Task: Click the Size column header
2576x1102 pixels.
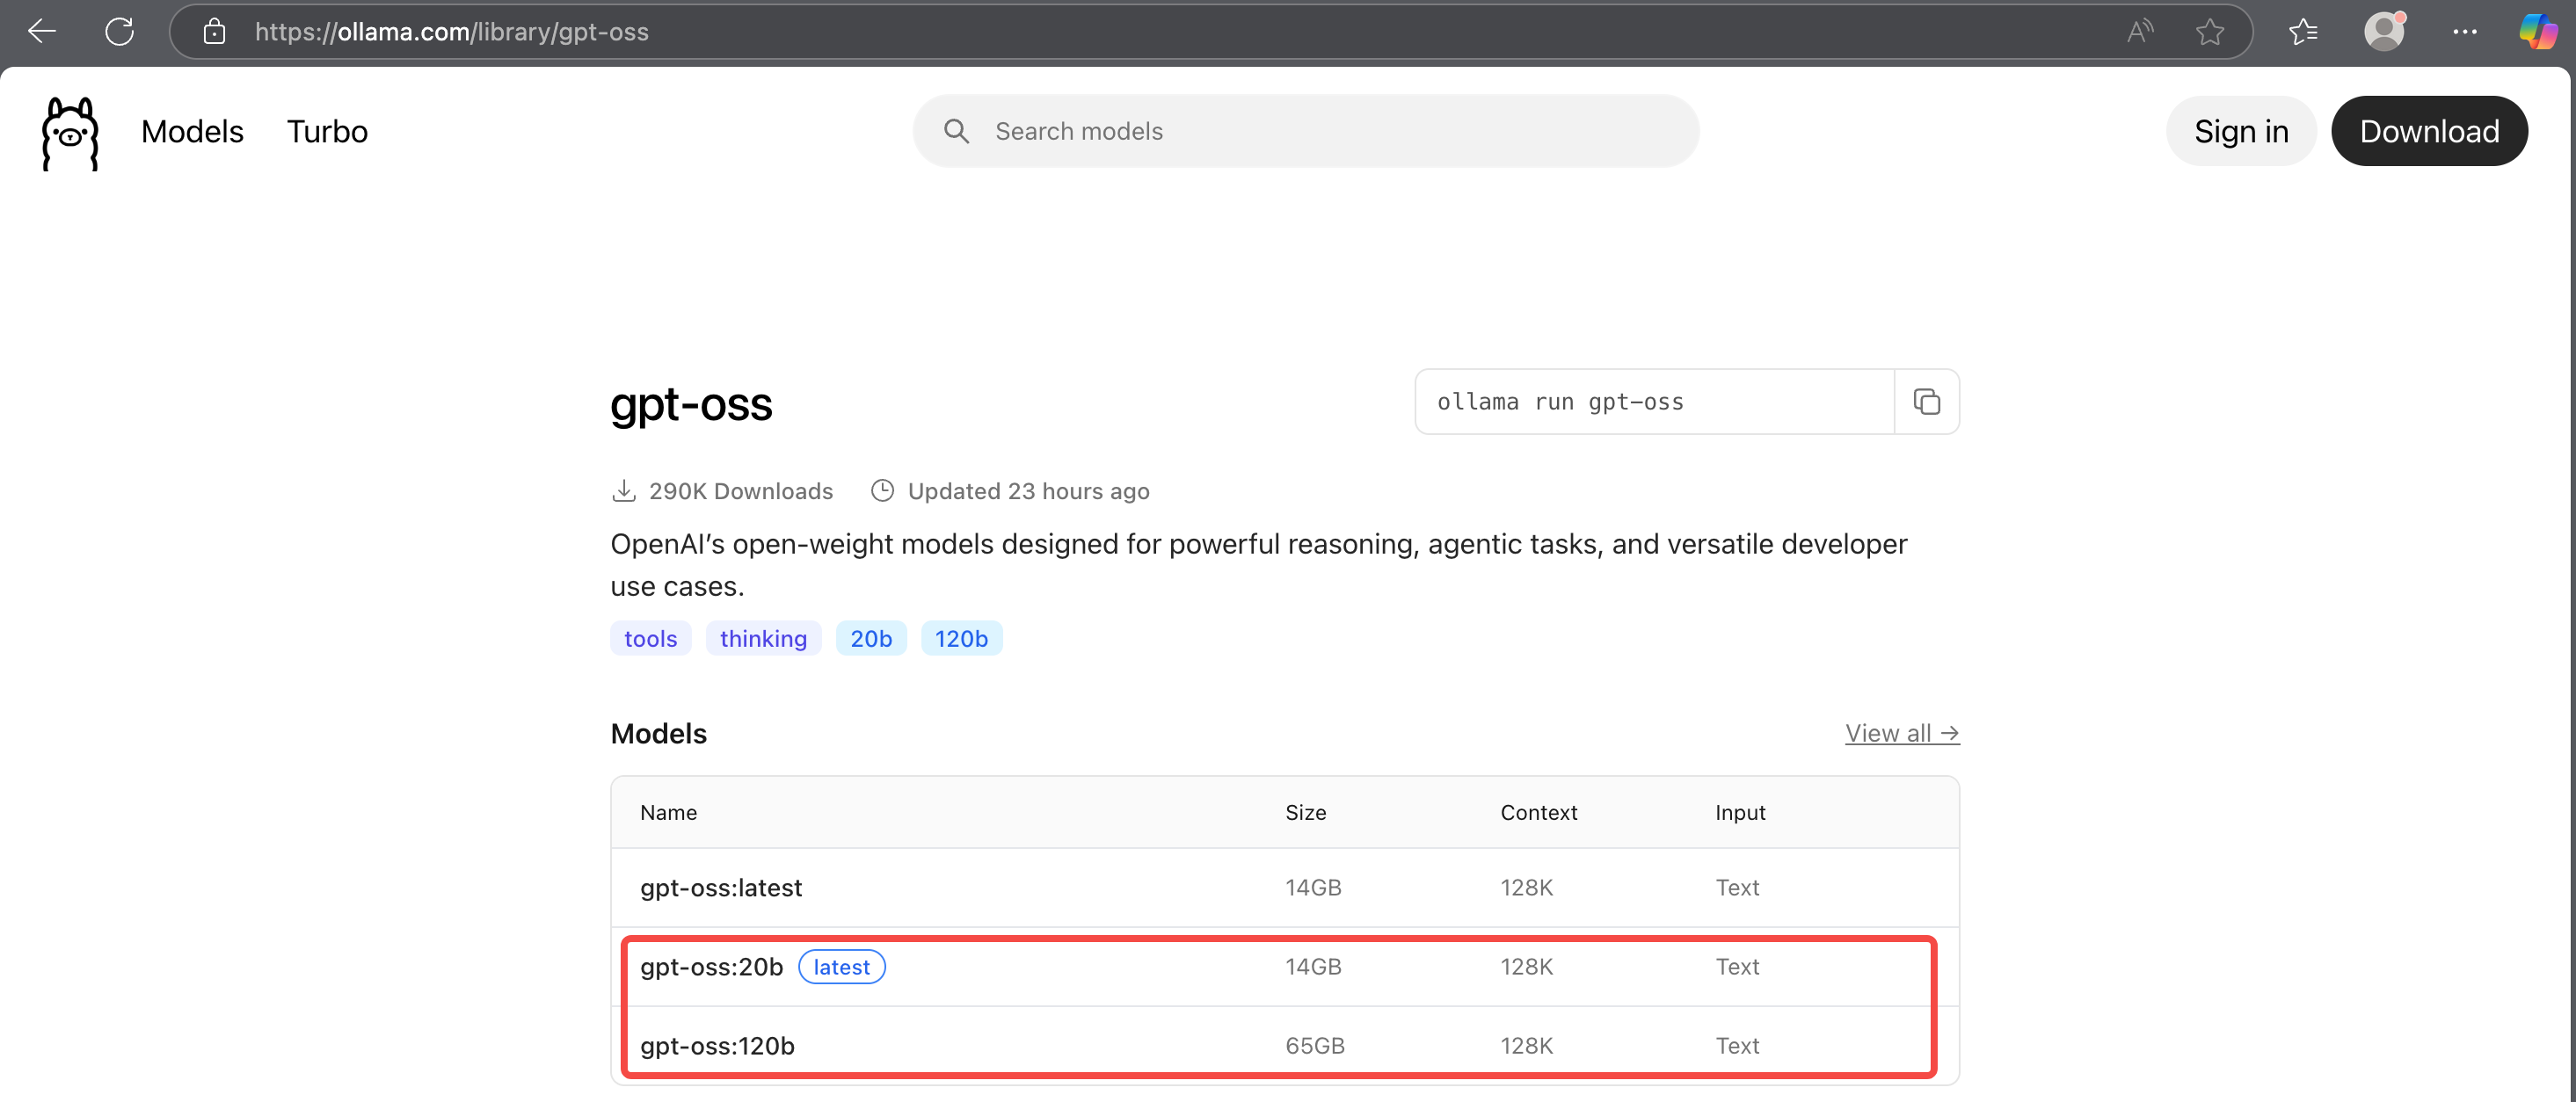Action: click(1305, 813)
